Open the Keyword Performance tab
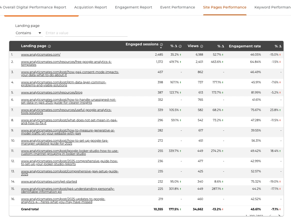The image size is (291, 222). point(273,7)
